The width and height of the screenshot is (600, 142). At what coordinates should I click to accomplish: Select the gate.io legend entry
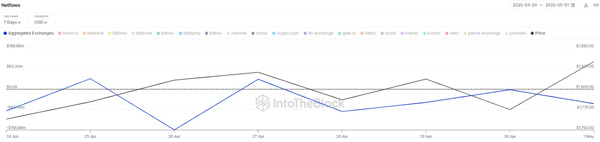pos(346,33)
